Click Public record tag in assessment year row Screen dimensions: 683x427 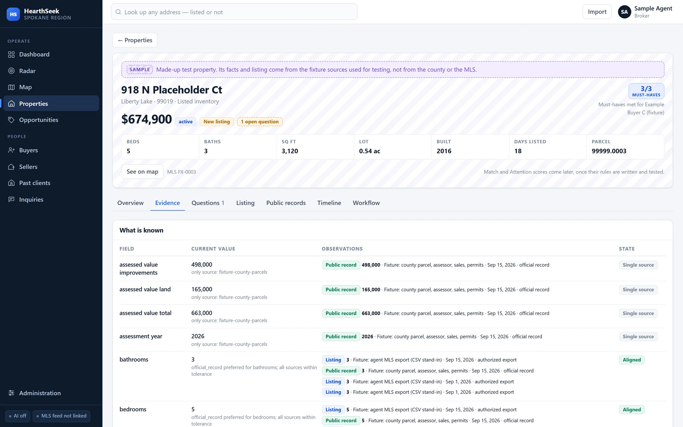(x=341, y=336)
